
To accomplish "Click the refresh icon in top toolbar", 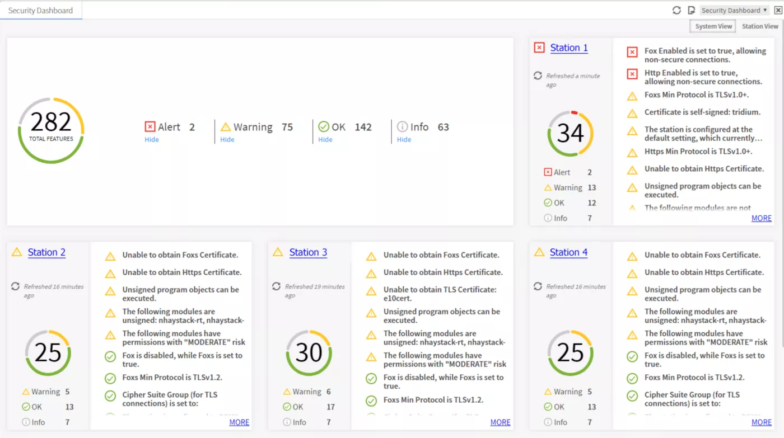I will pyautogui.click(x=676, y=10).
